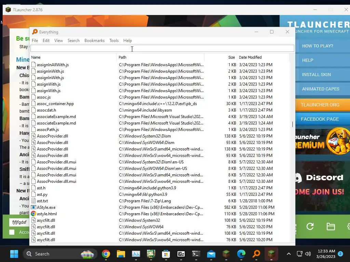The width and height of the screenshot is (350, 262).
Task: Click the TLauncher Premium banner
Action: [323, 141]
